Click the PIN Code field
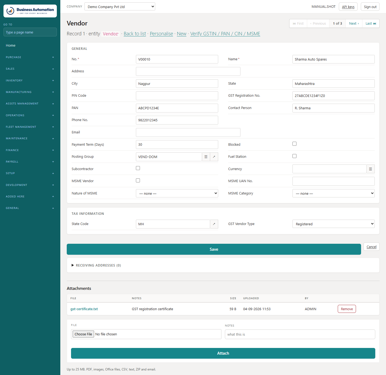The height and width of the screenshot is (375, 386). click(177, 96)
